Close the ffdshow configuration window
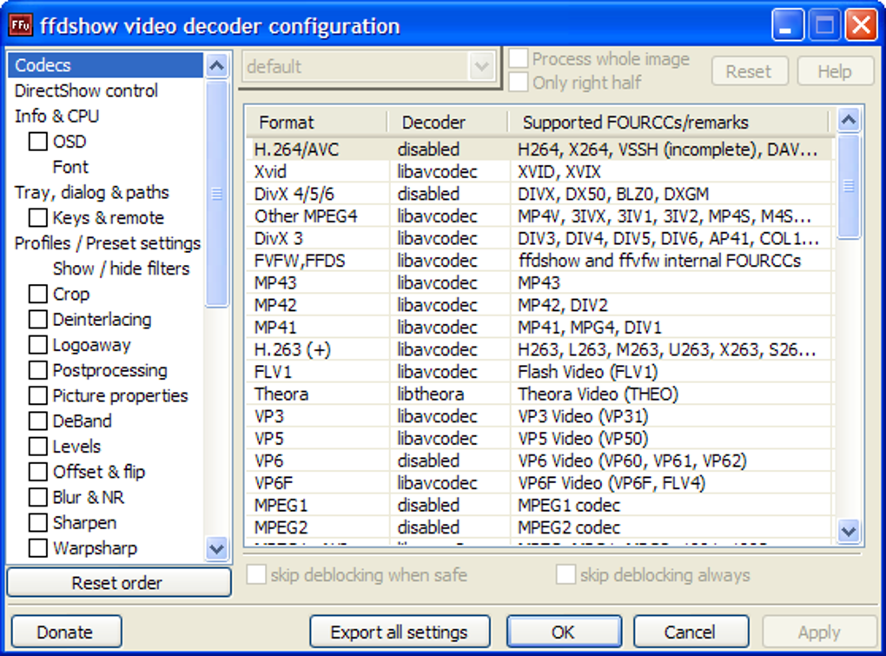This screenshot has width=886, height=656. (861, 25)
